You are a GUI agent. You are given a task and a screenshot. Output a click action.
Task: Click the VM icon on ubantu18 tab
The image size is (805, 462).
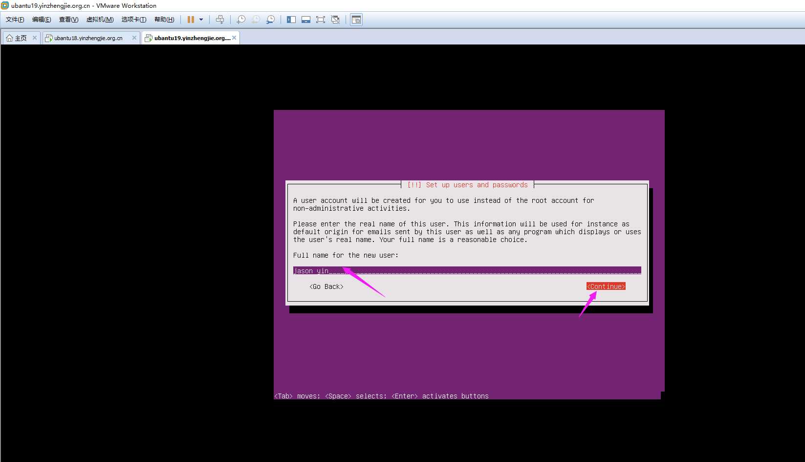click(49, 38)
